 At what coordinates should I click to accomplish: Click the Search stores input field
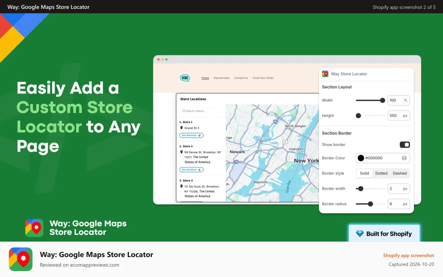click(200, 111)
